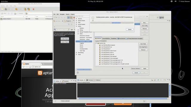Click the status bar icon at bottom right of Aptana
The width and height of the screenshot is (191, 107).
(144, 101)
